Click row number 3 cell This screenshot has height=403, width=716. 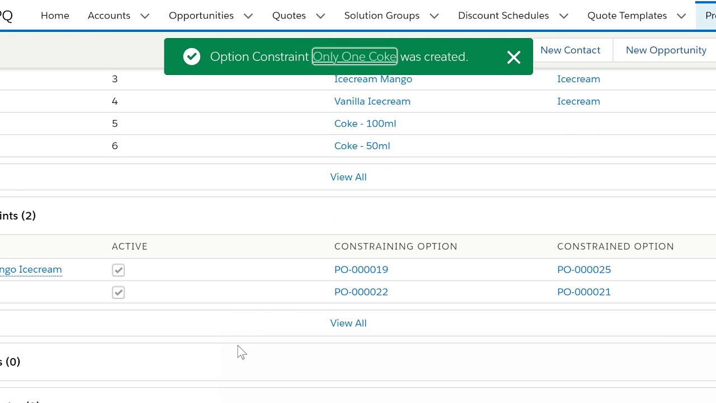115,79
